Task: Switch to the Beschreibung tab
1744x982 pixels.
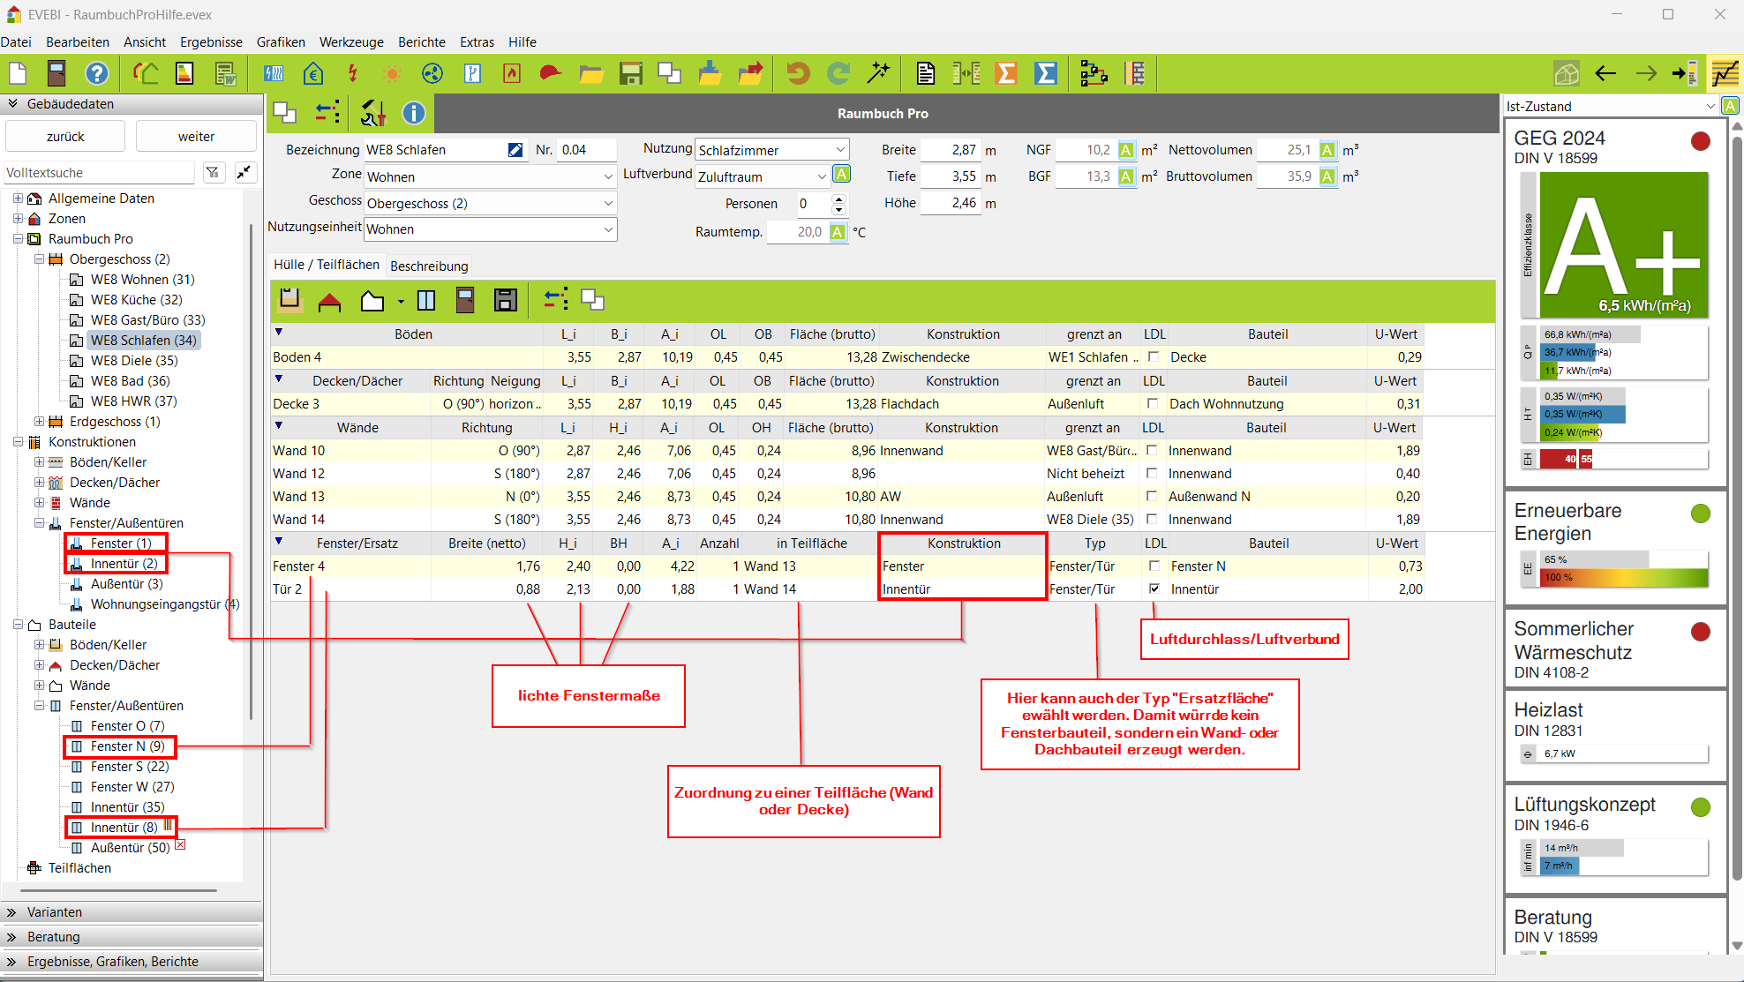Action: pyautogui.click(x=429, y=266)
